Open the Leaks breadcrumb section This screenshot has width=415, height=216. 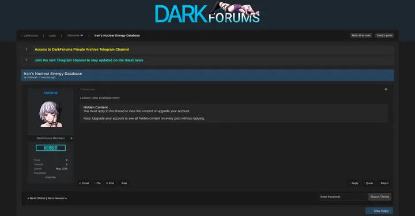pyautogui.click(x=52, y=36)
